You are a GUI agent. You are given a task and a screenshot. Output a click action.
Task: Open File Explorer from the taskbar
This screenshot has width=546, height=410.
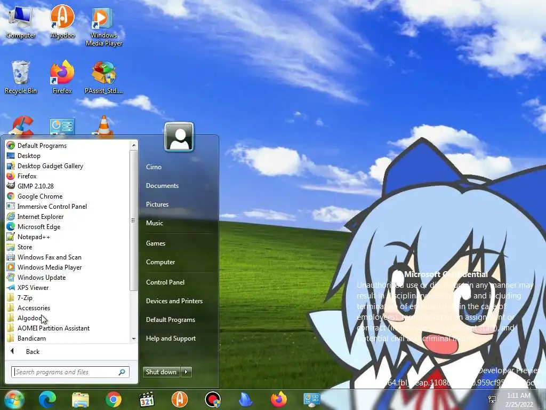81,399
